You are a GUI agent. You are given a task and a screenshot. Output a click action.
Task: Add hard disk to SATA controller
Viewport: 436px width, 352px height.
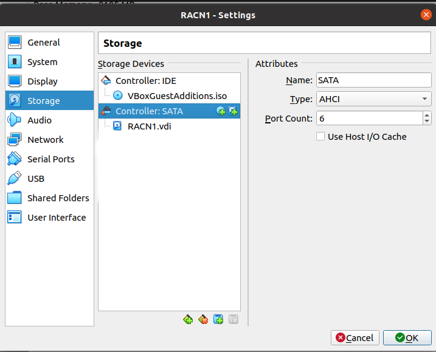pos(233,111)
